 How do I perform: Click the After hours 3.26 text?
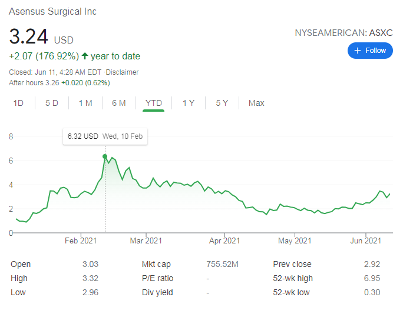coord(34,83)
